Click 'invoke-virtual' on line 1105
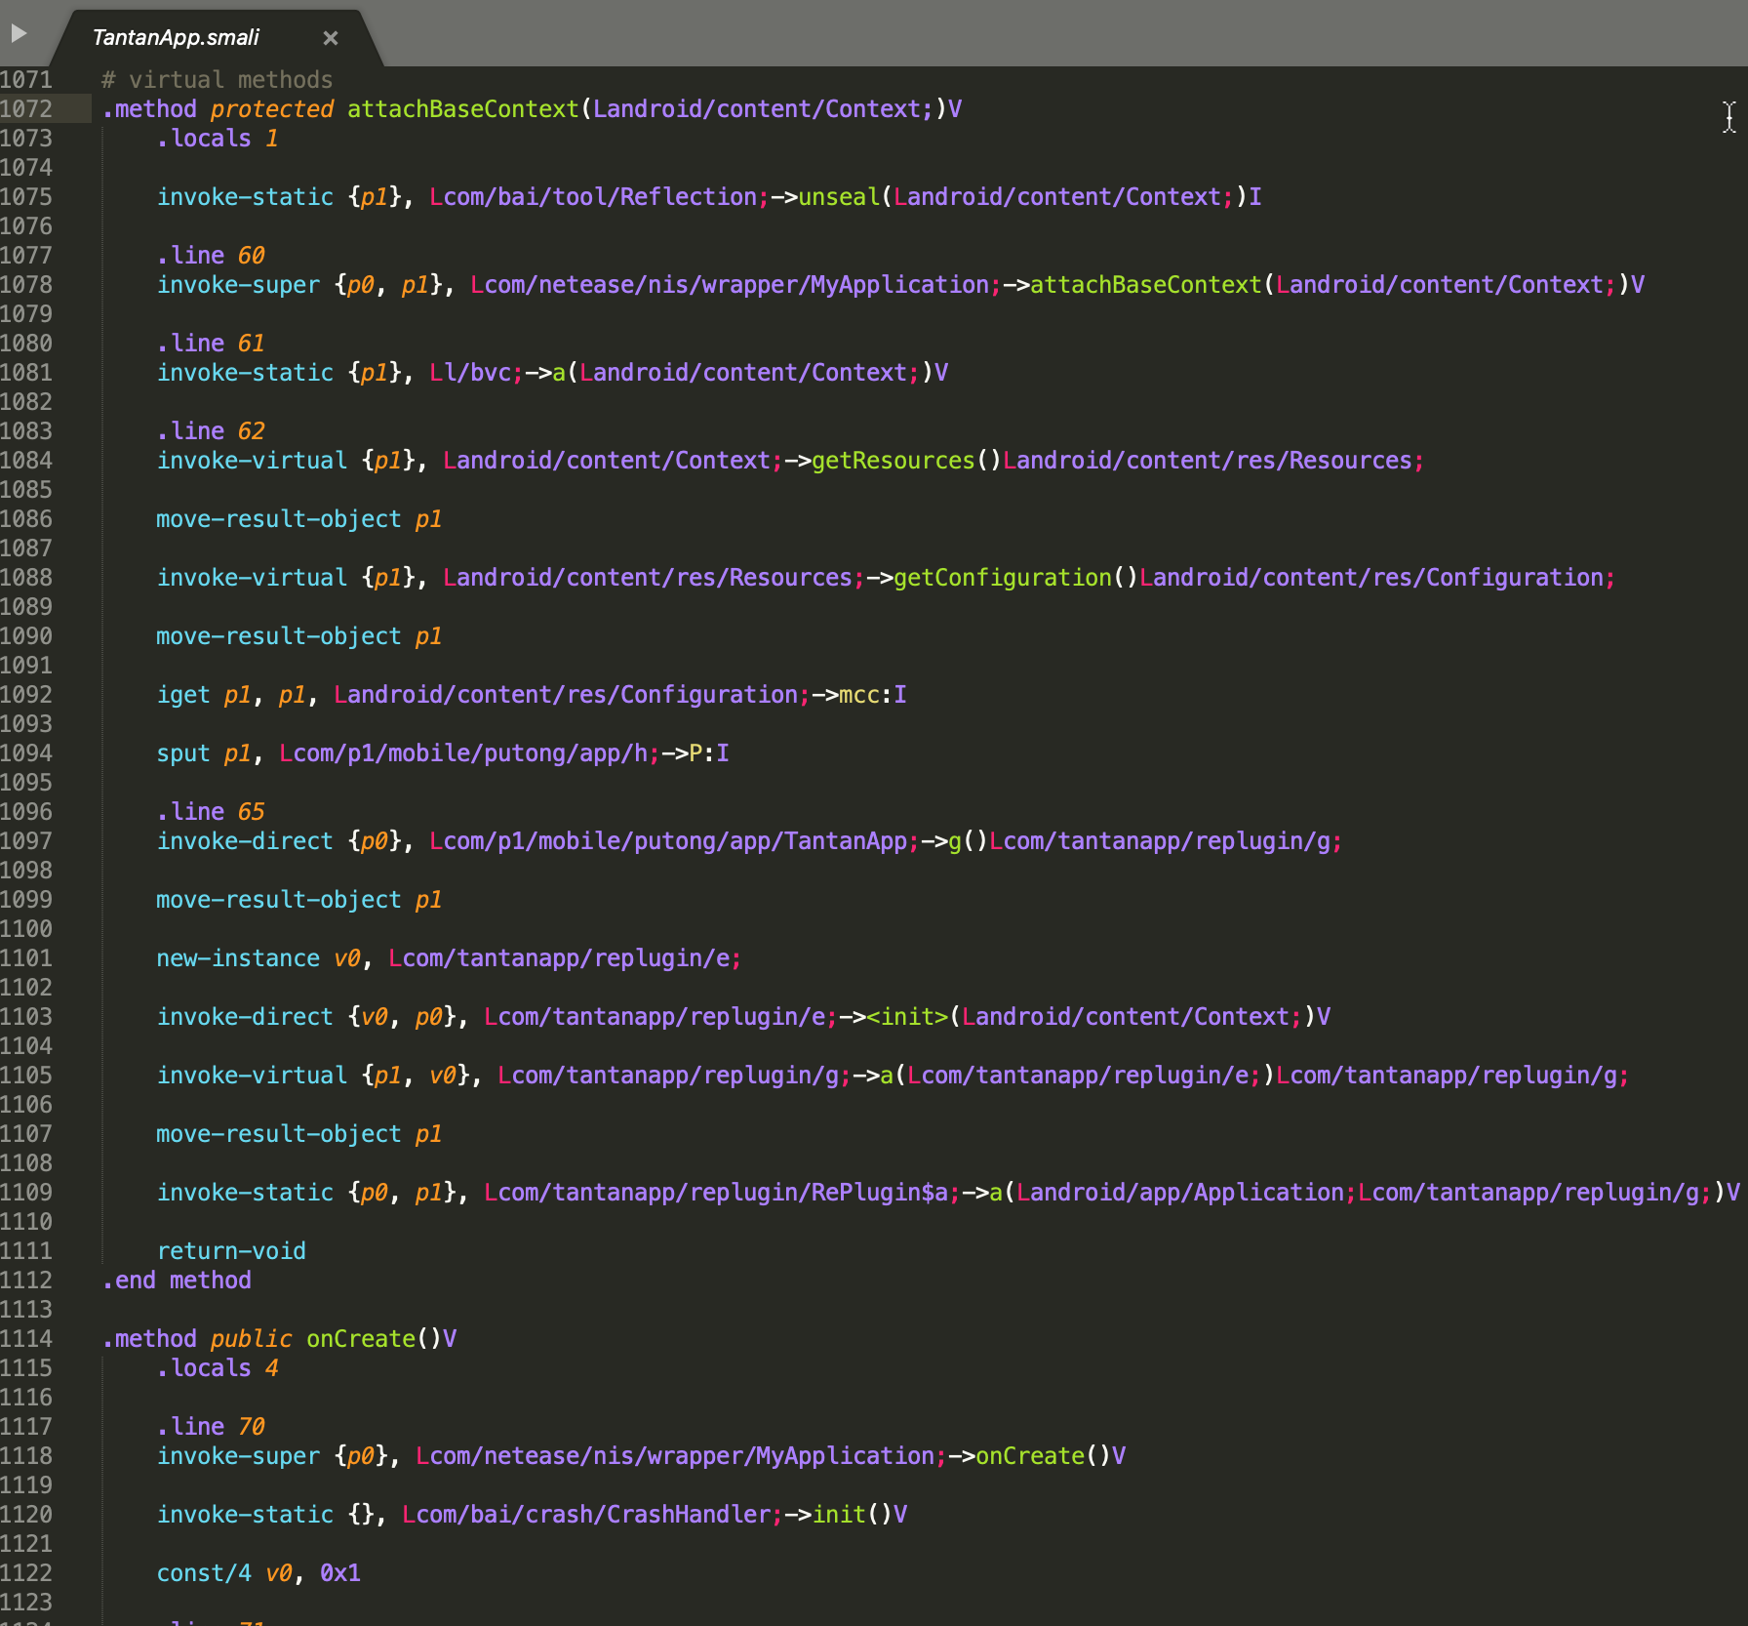This screenshot has width=1748, height=1626. point(252,1075)
